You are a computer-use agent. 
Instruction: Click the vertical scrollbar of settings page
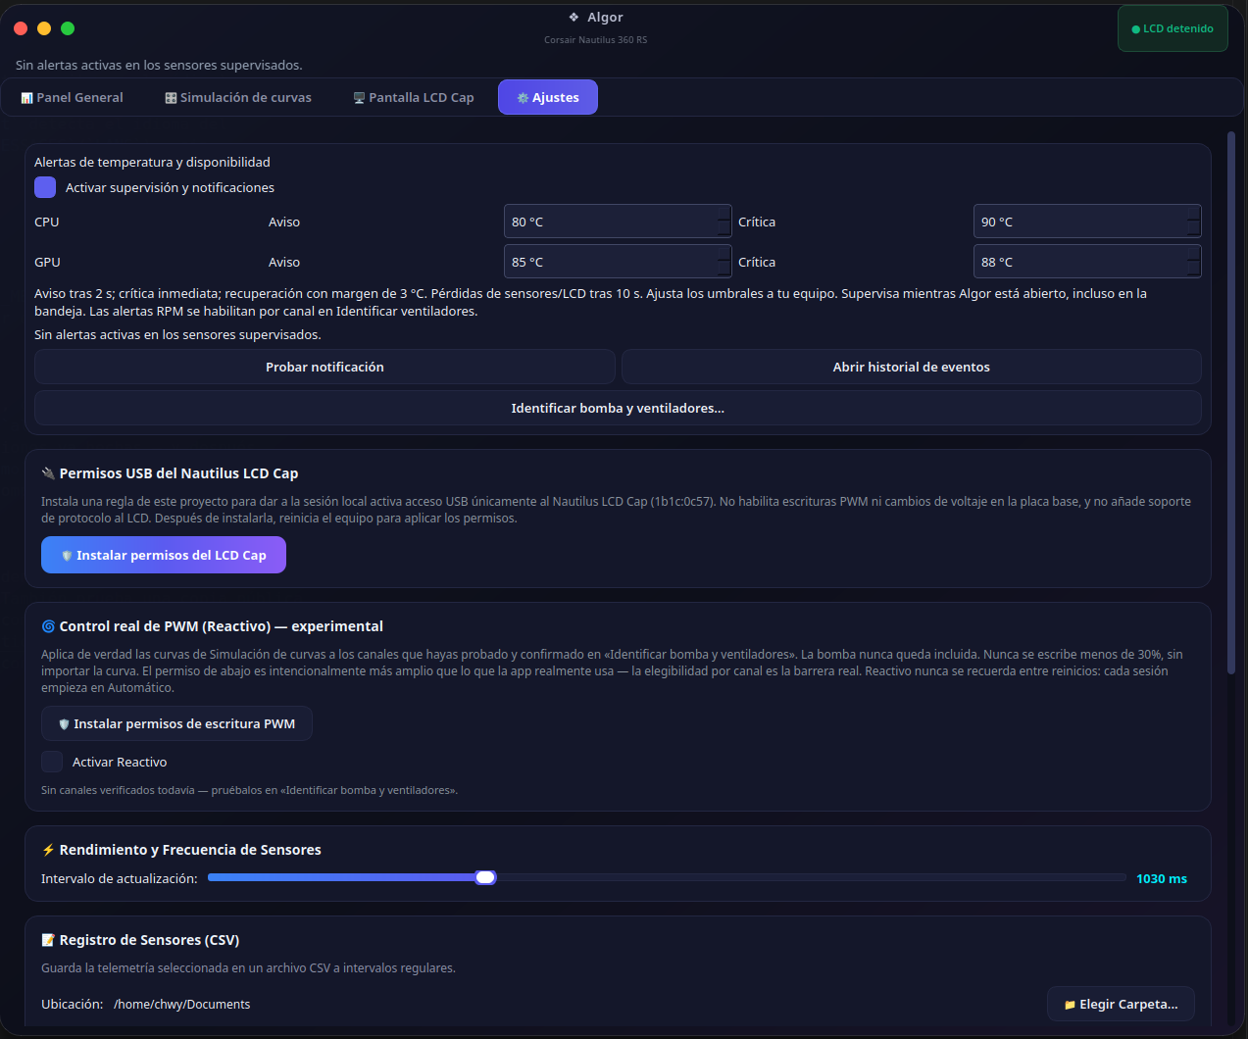coord(1231,403)
